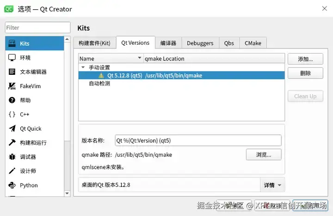Click the warning icon next to Qt 5.12.8
Screen dimensions: 333x216
click(101, 75)
